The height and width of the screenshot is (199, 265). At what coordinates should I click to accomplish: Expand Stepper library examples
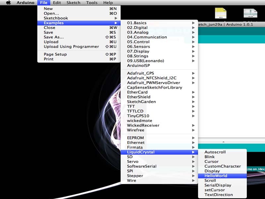pyautogui.click(x=159, y=176)
